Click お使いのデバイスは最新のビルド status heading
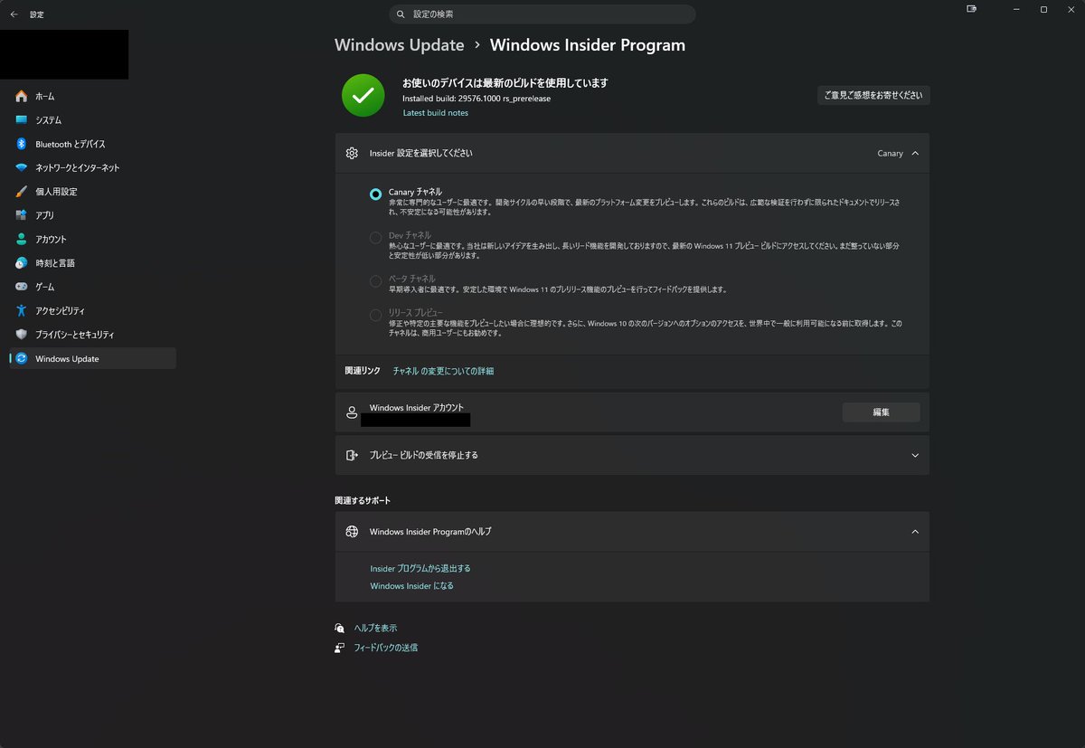 click(505, 82)
